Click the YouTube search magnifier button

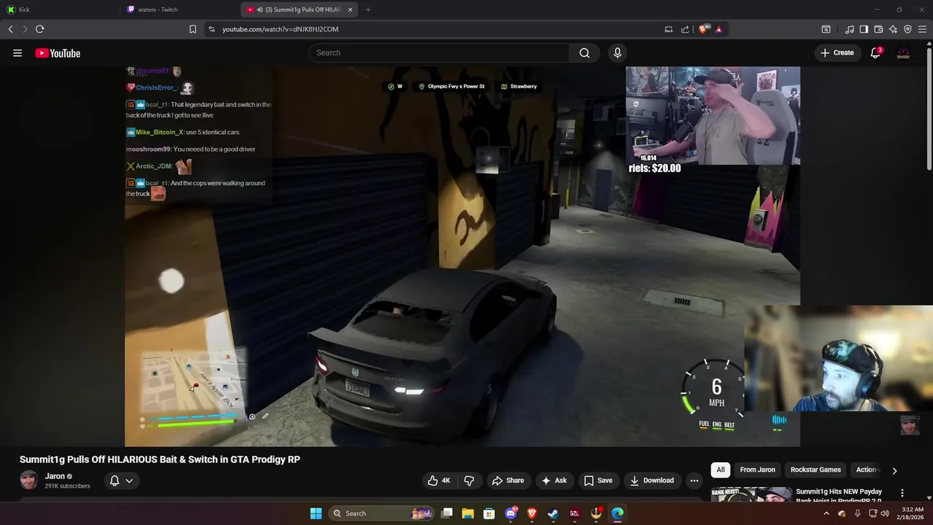tap(585, 52)
